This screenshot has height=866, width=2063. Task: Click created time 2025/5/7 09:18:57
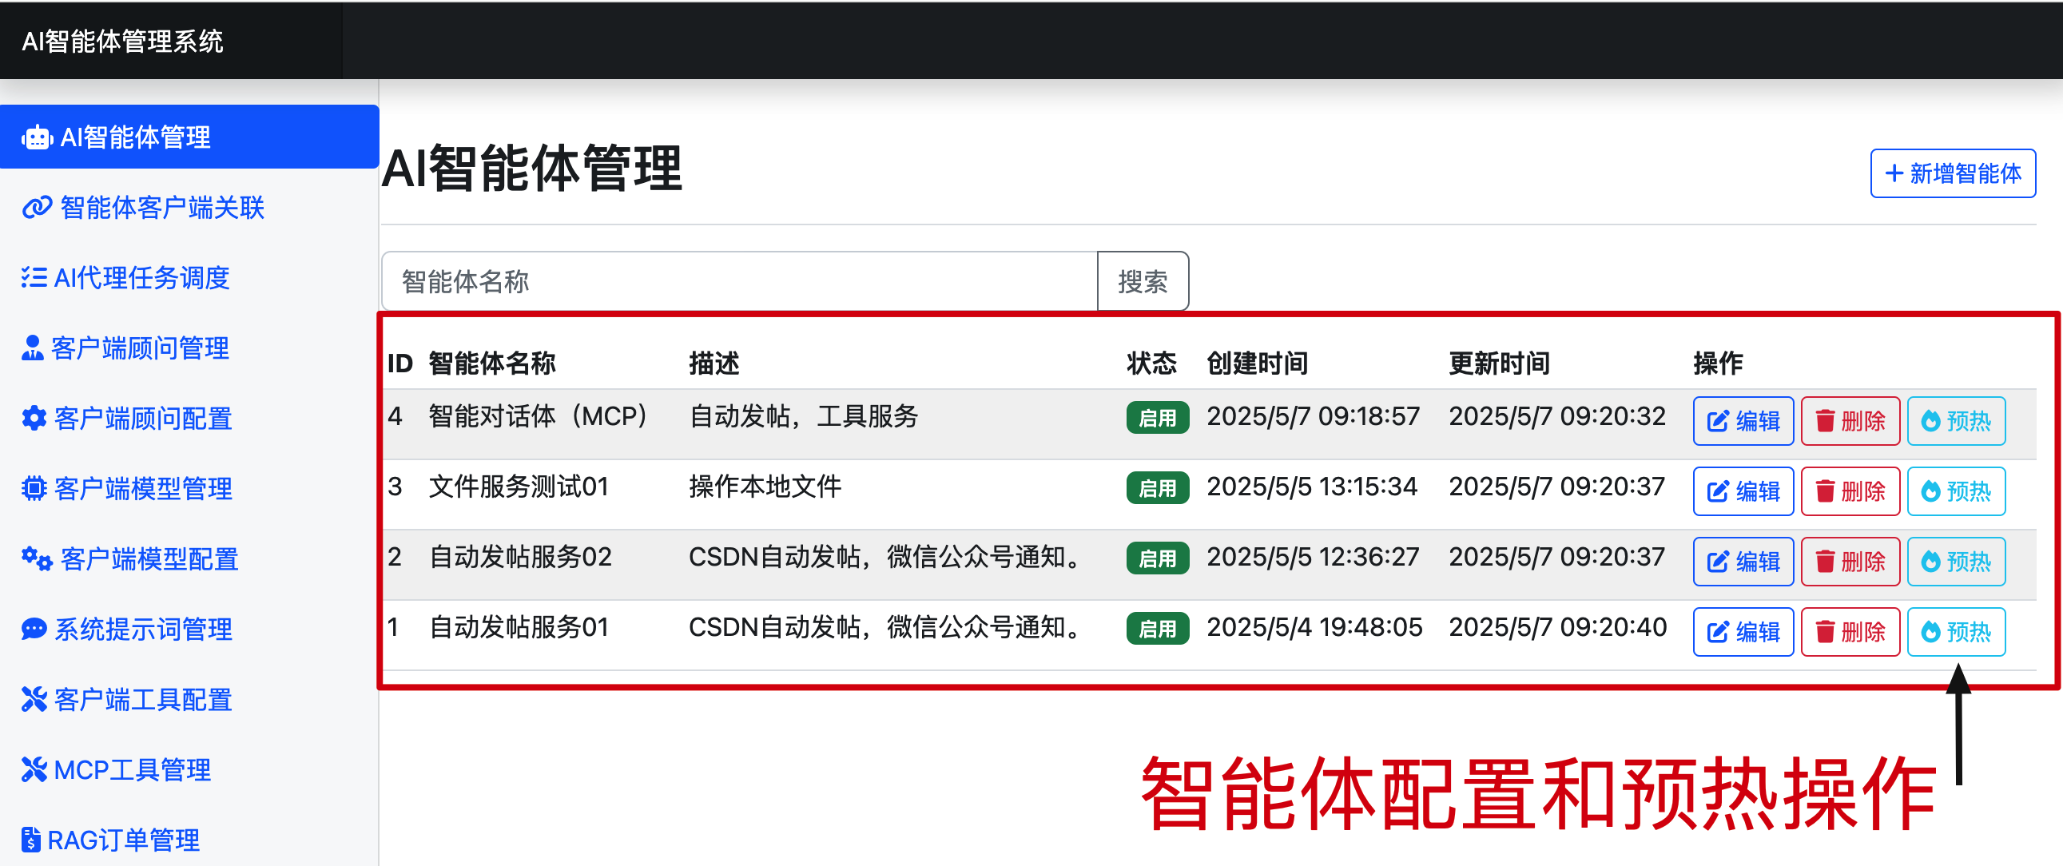(x=1314, y=416)
